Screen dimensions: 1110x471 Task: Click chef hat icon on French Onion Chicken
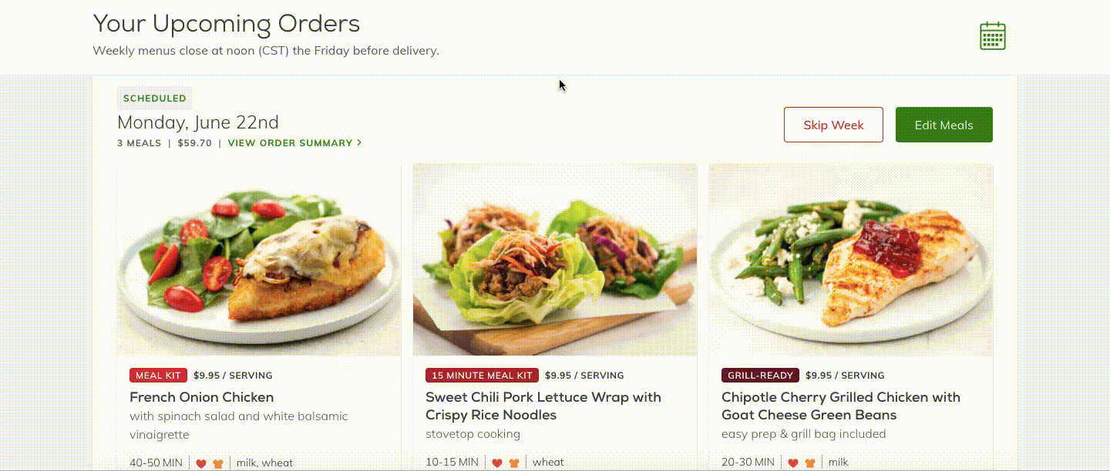(218, 463)
